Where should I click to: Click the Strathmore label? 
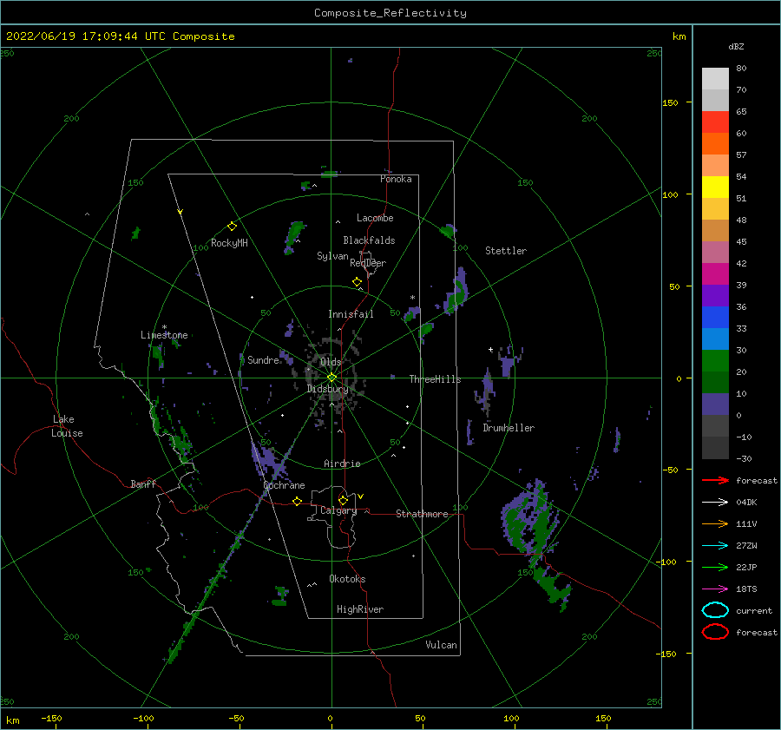pyautogui.click(x=422, y=514)
